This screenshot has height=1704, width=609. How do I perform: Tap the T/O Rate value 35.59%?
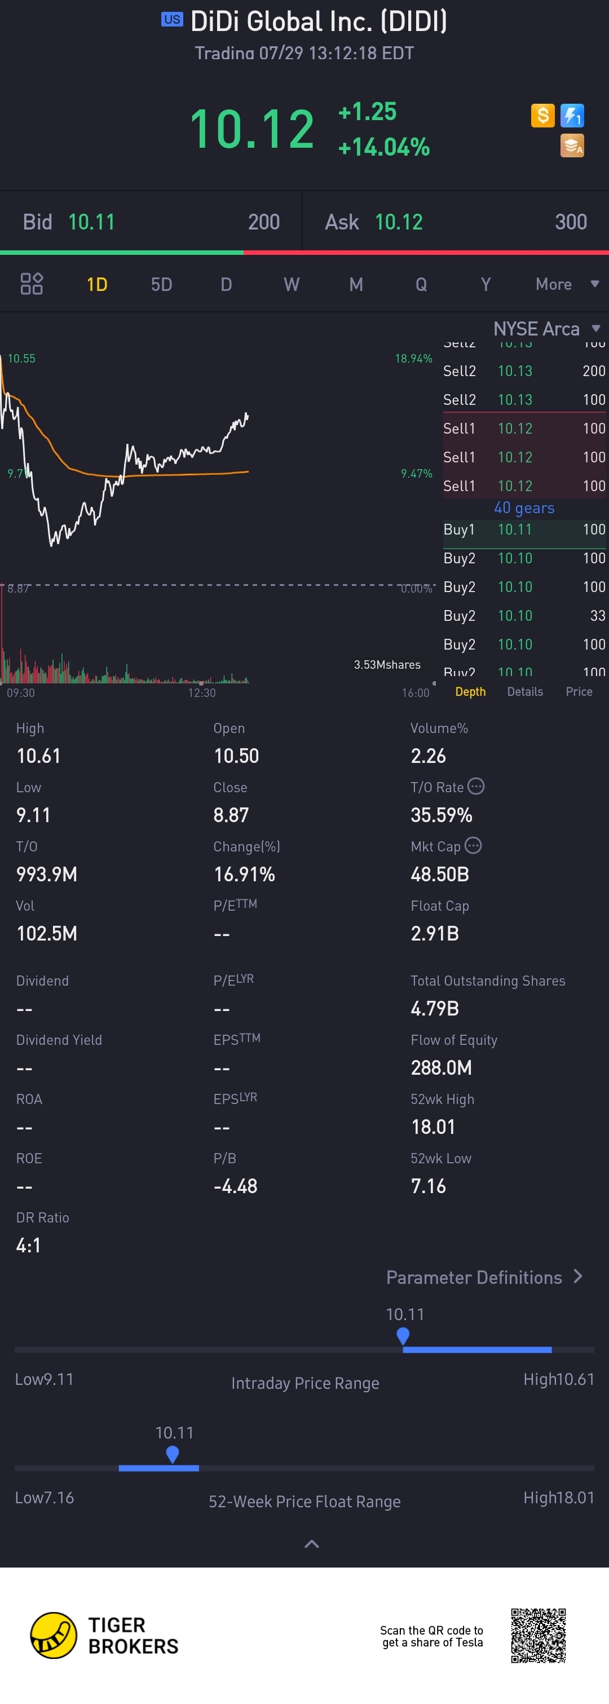441,815
